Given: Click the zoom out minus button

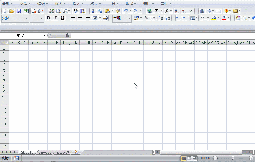Looking at the screenshot, I should coord(215,158).
